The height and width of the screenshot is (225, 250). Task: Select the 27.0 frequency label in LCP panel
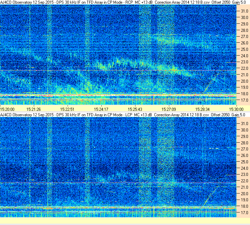point(245,149)
